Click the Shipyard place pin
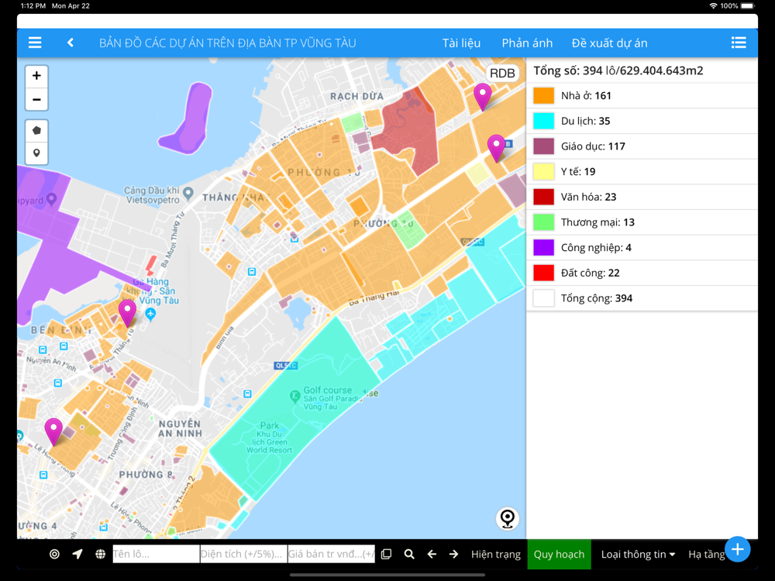 pyautogui.click(x=51, y=200)
